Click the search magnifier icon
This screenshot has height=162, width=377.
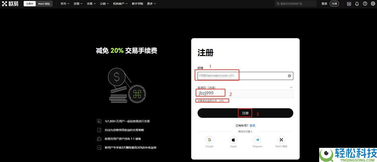coord(278,4)
